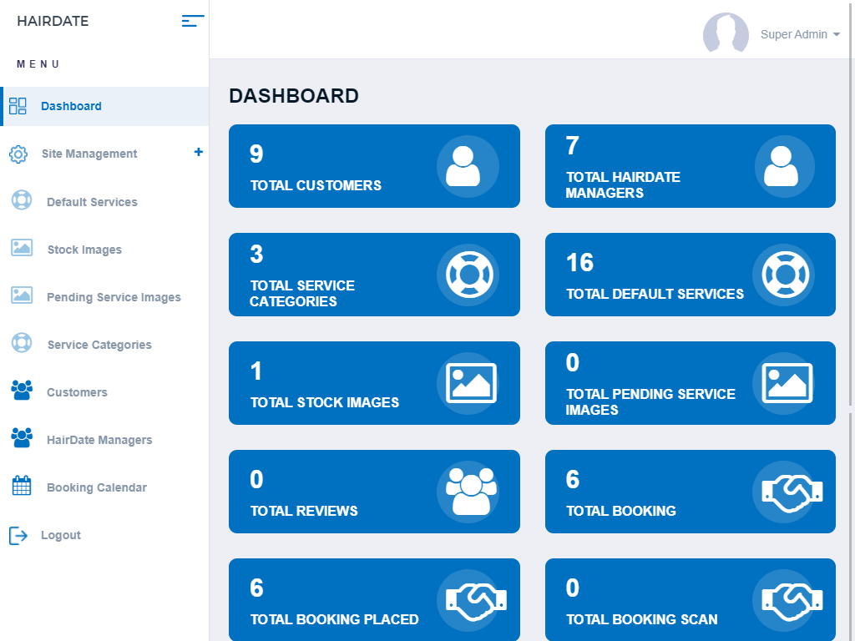Open Super Admin dropdown arrow
Screen dimensions: 855x641
(837, 34)
